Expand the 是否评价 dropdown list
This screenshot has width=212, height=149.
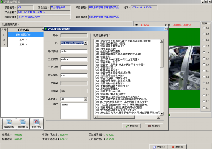tap(85, 99)
